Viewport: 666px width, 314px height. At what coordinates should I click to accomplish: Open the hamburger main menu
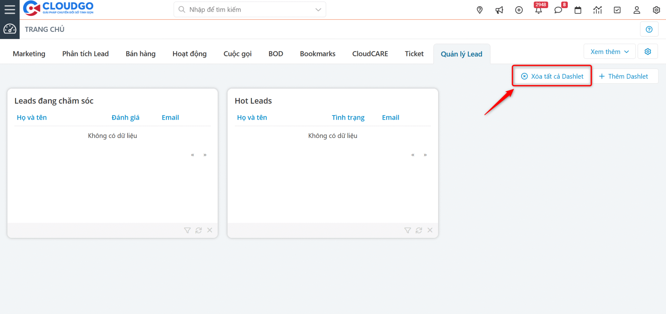pyautogui.click(x=10, y=9)
